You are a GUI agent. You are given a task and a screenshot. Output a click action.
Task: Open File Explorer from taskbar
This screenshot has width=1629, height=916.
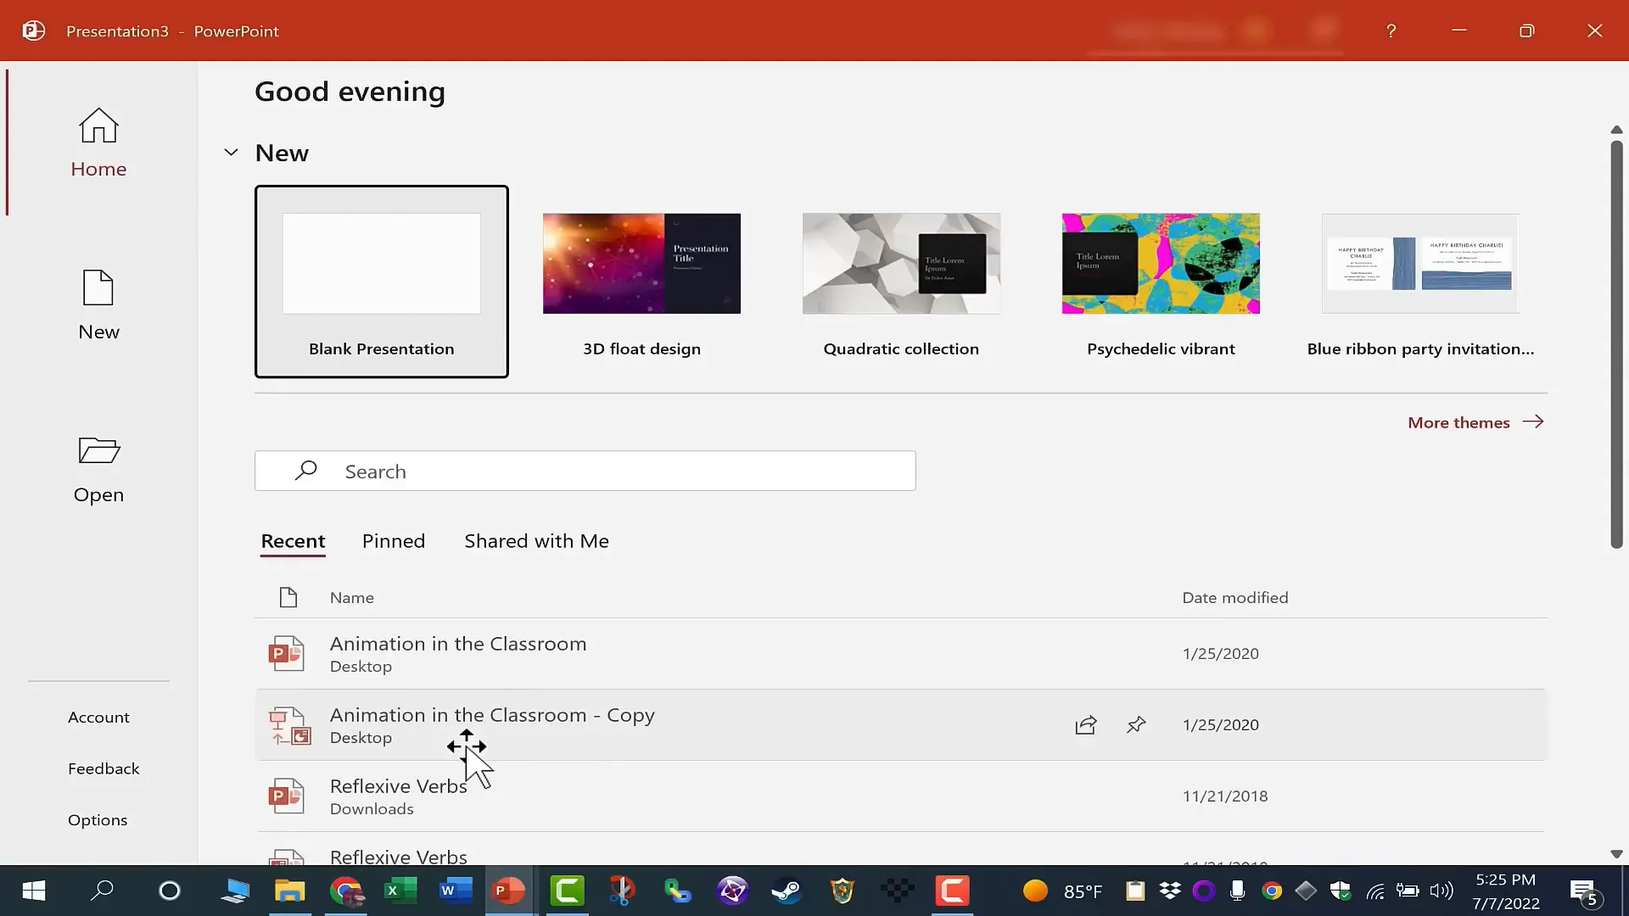290,891
